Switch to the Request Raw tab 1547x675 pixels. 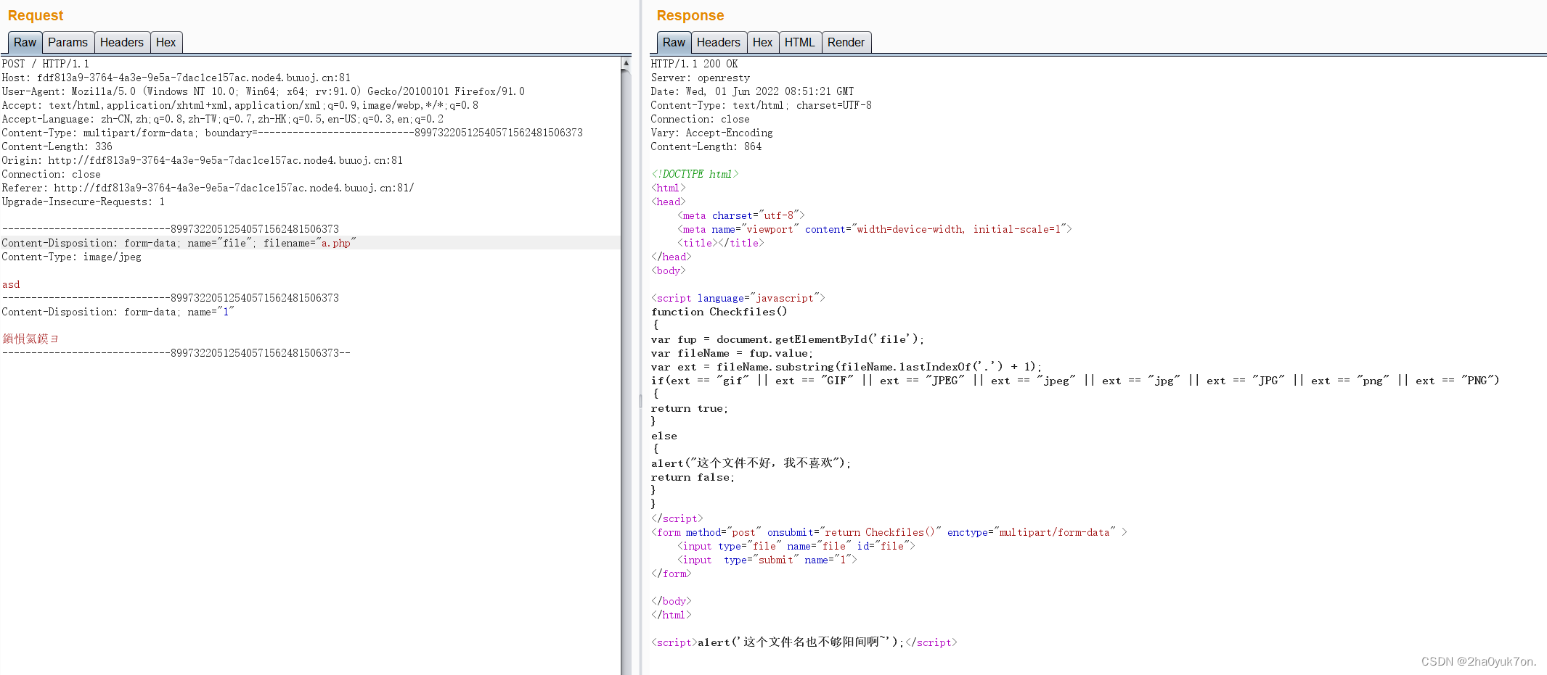[x=25, y=42]
